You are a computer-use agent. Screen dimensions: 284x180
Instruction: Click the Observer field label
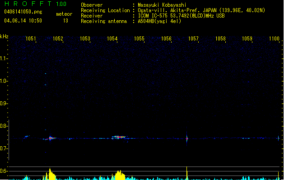point(92,5)
